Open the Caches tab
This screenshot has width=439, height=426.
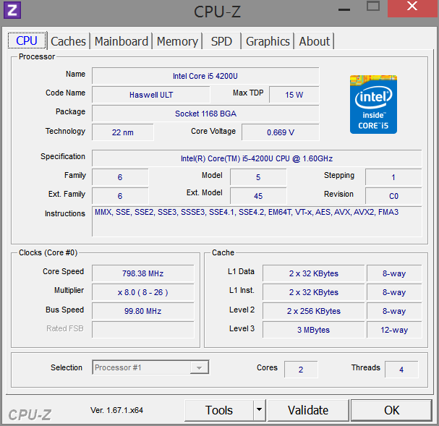(68, 41)
